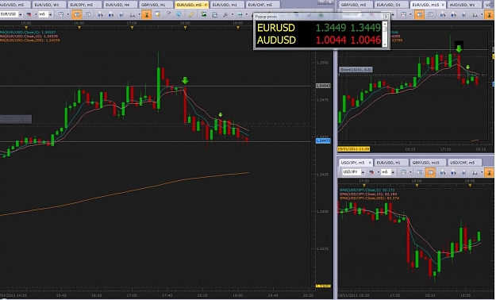Select the AUDUSD row in Popup prices
The height and width of the screenshot is (300, 496).
tap(318, 40)
